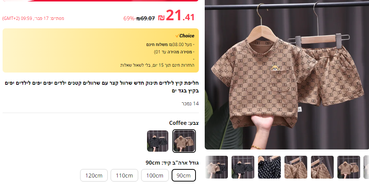
Task: Open thumbnail of the black shorts close-up
Action: [x=269, y=167]
